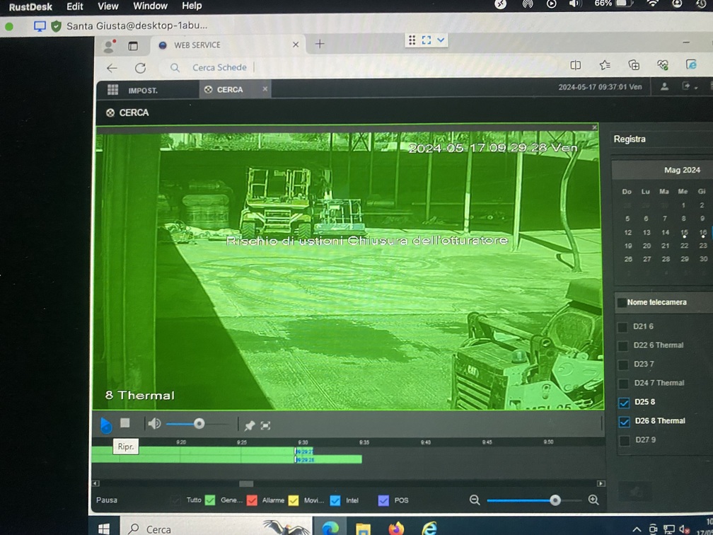Close the video playback pane

click(594, 127)
